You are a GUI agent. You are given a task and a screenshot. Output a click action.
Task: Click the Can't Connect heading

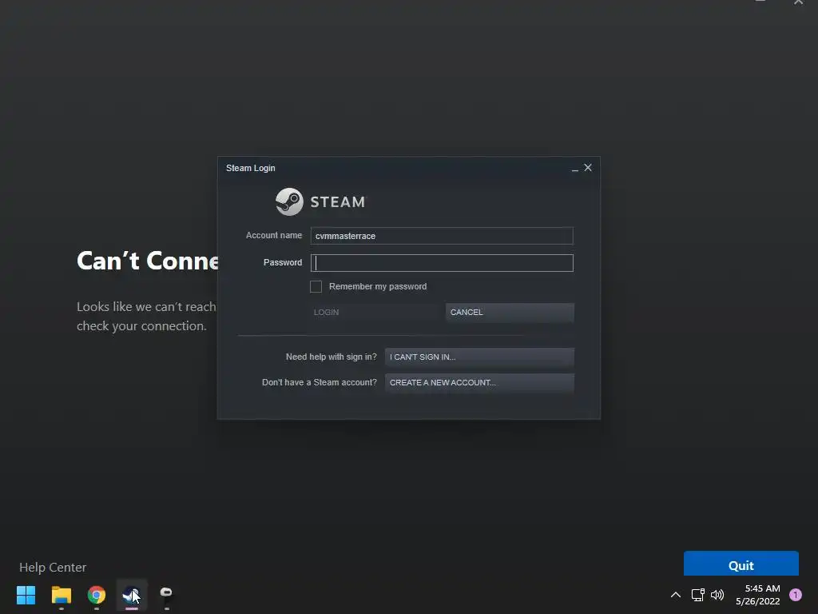147,261
